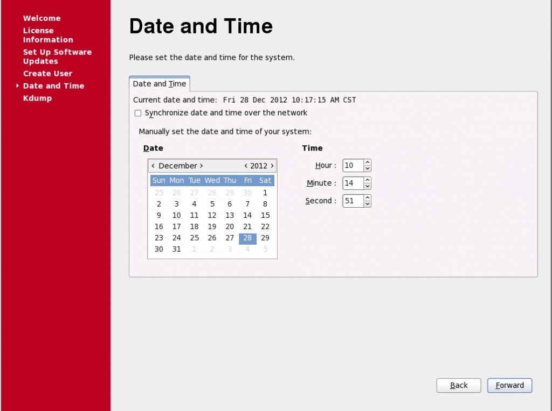The height and width of the screenshot is (411, 552).
Task: Pick December 31 in the calendar
Action: pos(176,249)
